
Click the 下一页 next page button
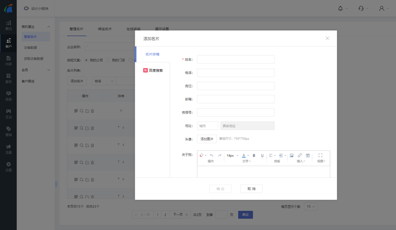click(180, 215)
